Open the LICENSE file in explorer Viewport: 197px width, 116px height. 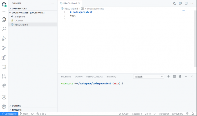(19, 21)
